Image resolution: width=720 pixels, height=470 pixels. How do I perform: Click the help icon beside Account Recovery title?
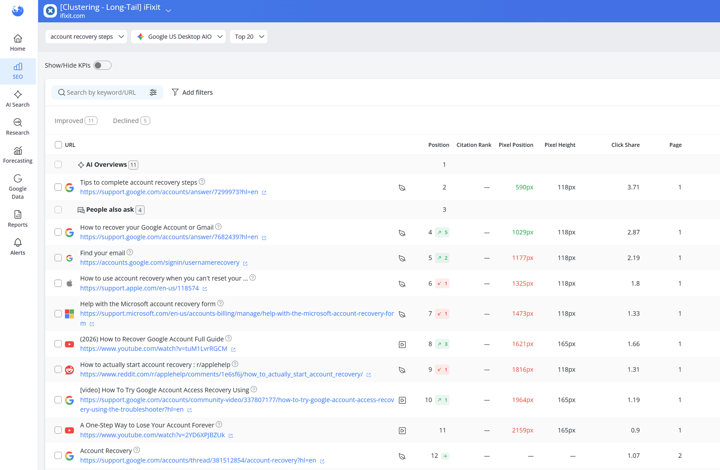[x=137, y=450]
